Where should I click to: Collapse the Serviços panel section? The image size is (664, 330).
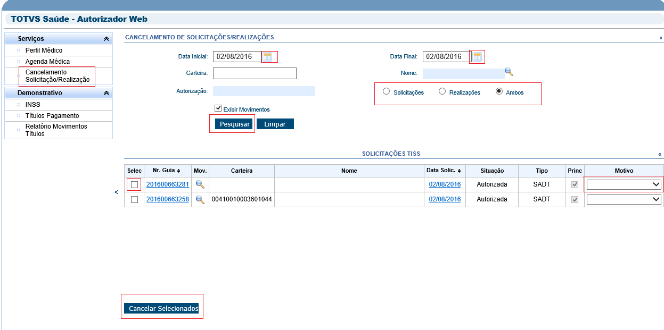click(x=106, y=39)
